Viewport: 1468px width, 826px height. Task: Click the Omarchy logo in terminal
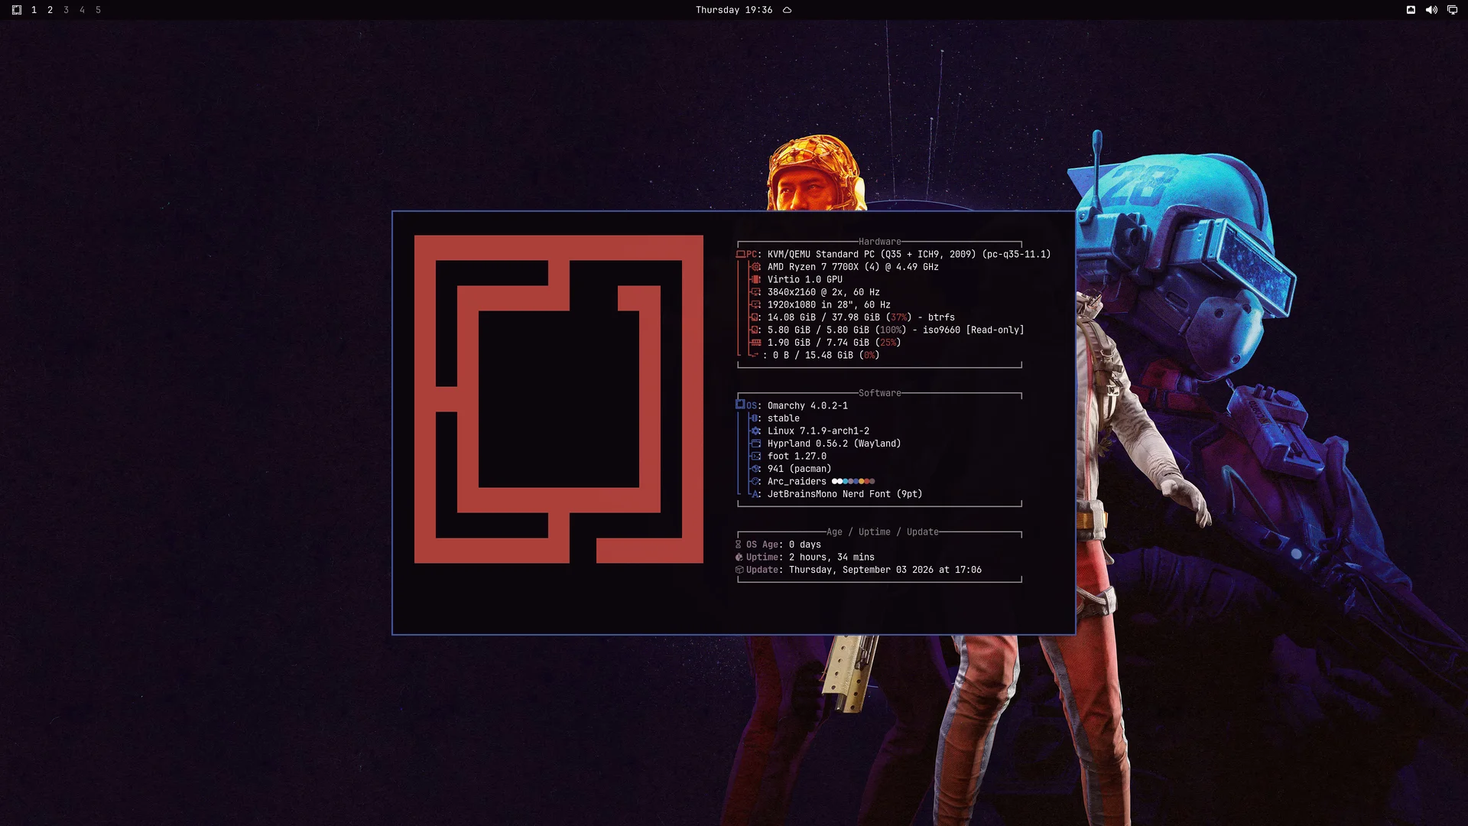(x=559, y=399)
